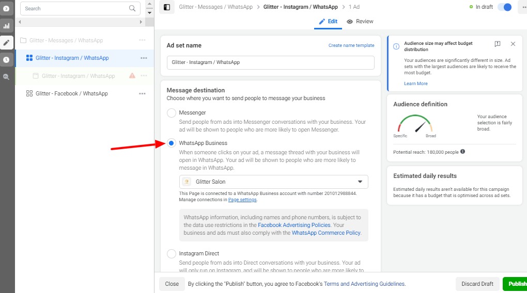Click the search magnifier icon in search box

tap(132, 8)
